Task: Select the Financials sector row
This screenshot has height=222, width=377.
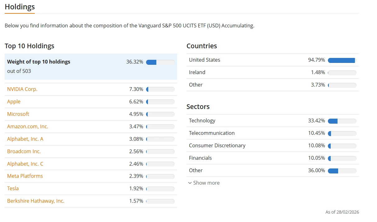Action: click(200, 158)
